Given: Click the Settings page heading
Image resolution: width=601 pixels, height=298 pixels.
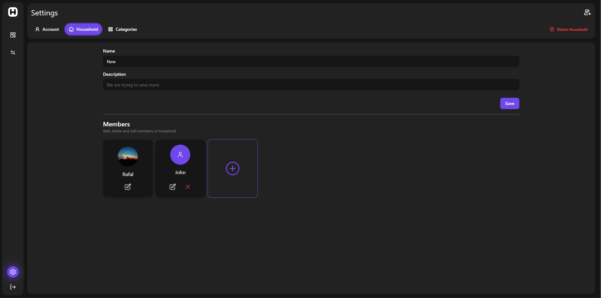Looking at the screenshot, I should coord(45,13).
